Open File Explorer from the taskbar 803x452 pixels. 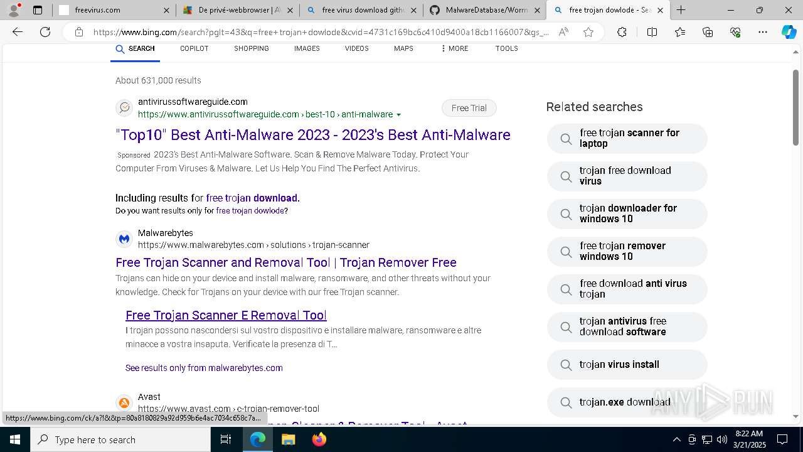(x=288, y=439)
